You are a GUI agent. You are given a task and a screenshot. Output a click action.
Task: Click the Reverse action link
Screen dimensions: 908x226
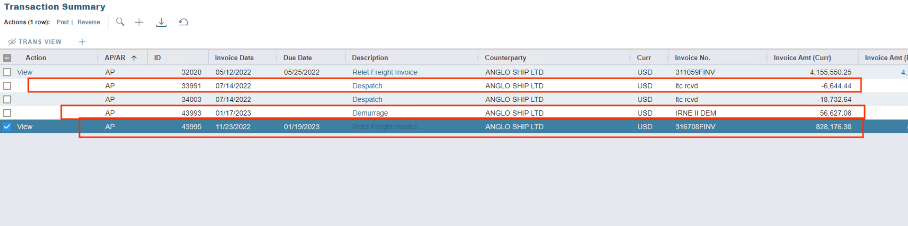click(89, 22)
